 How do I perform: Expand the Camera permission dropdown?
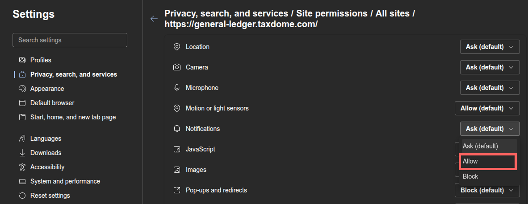click(490, 67)
